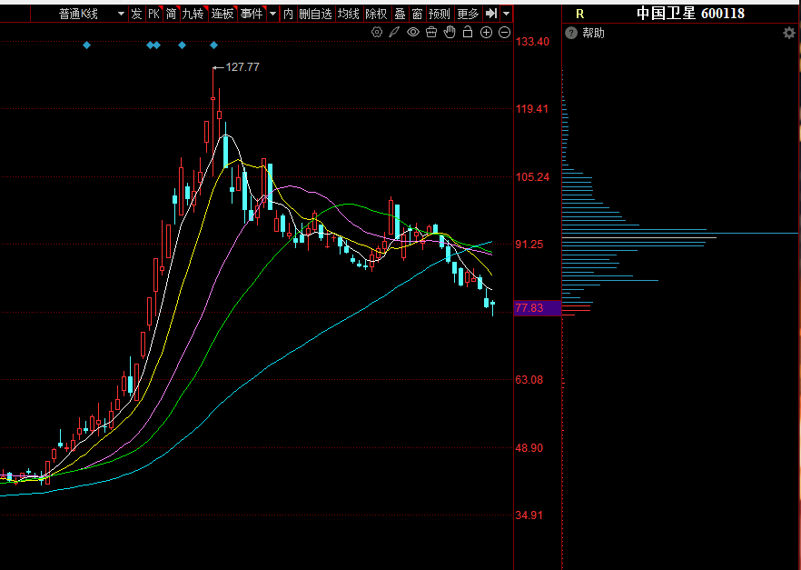Click the jump-to-end arrow icon
The image size is (801, 570).
pos(491,14)
